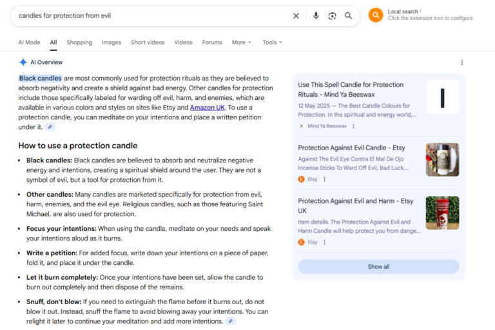Click the orange Local search extension icon

(x=376, y=15)
